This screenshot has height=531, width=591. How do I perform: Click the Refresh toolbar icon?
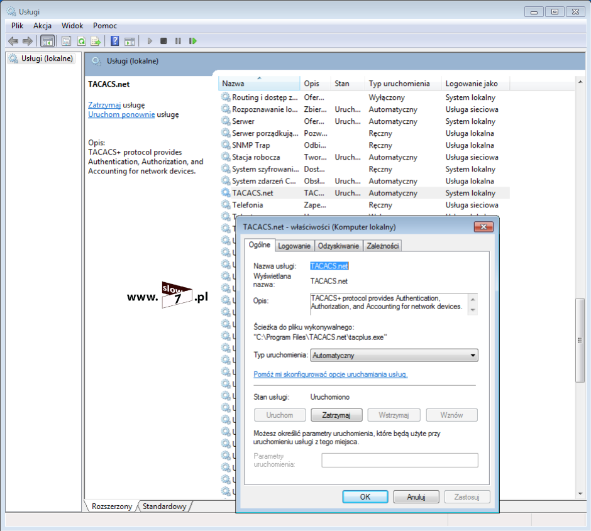tap(81, 41)
